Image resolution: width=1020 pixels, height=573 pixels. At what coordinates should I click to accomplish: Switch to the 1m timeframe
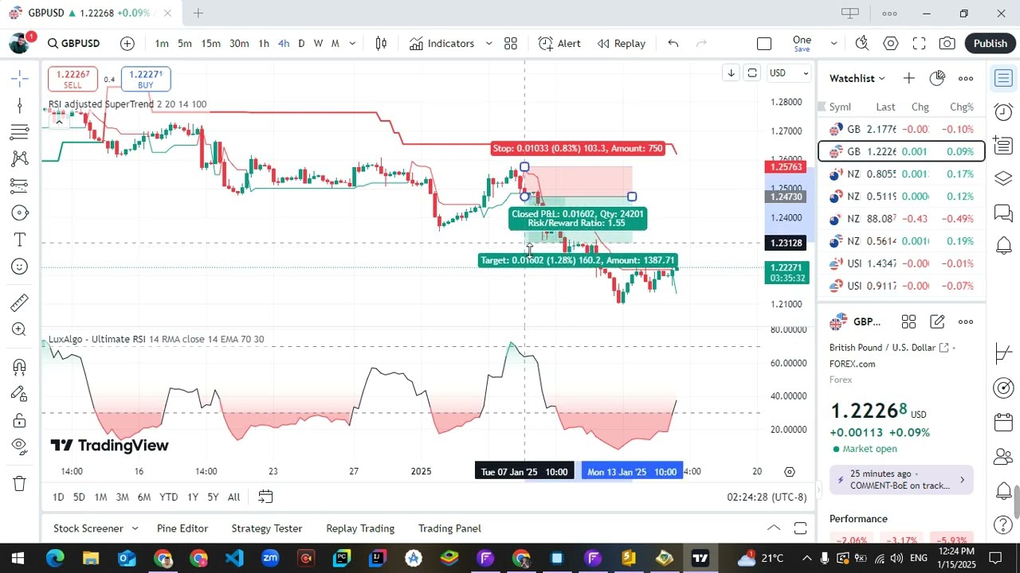pos(162,44)
